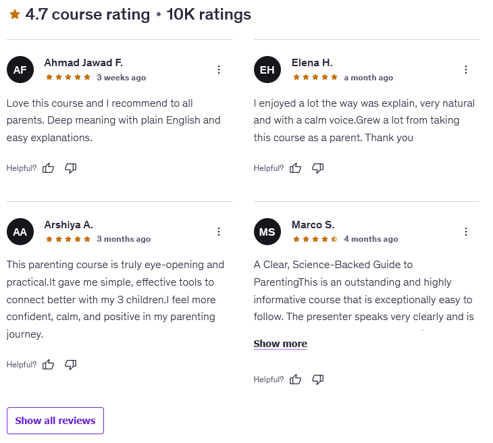This screenshot has height=443, width=493.
Task: Click the MS avatar of Marco S.
Action: click(267, 232)
